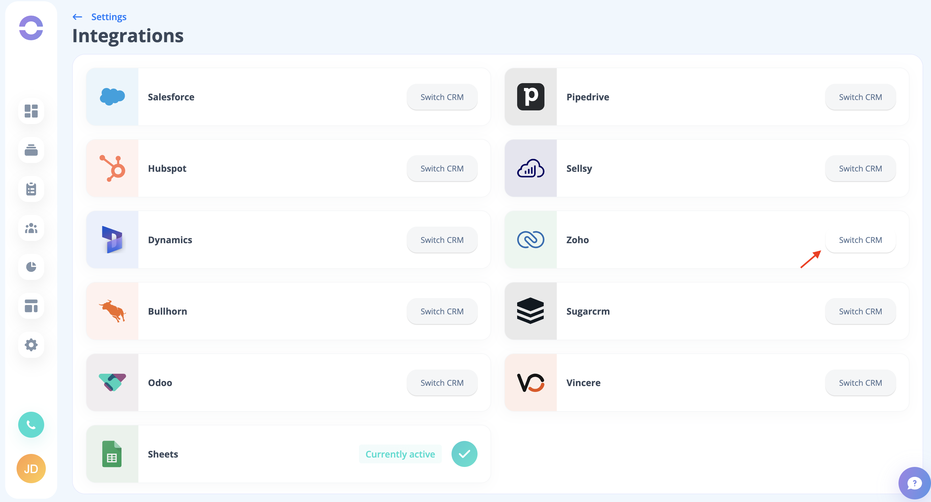This screenshot has height=502, width=931.
Task: Open the dashboard icon in sidebar
Action: coord(31,111)
